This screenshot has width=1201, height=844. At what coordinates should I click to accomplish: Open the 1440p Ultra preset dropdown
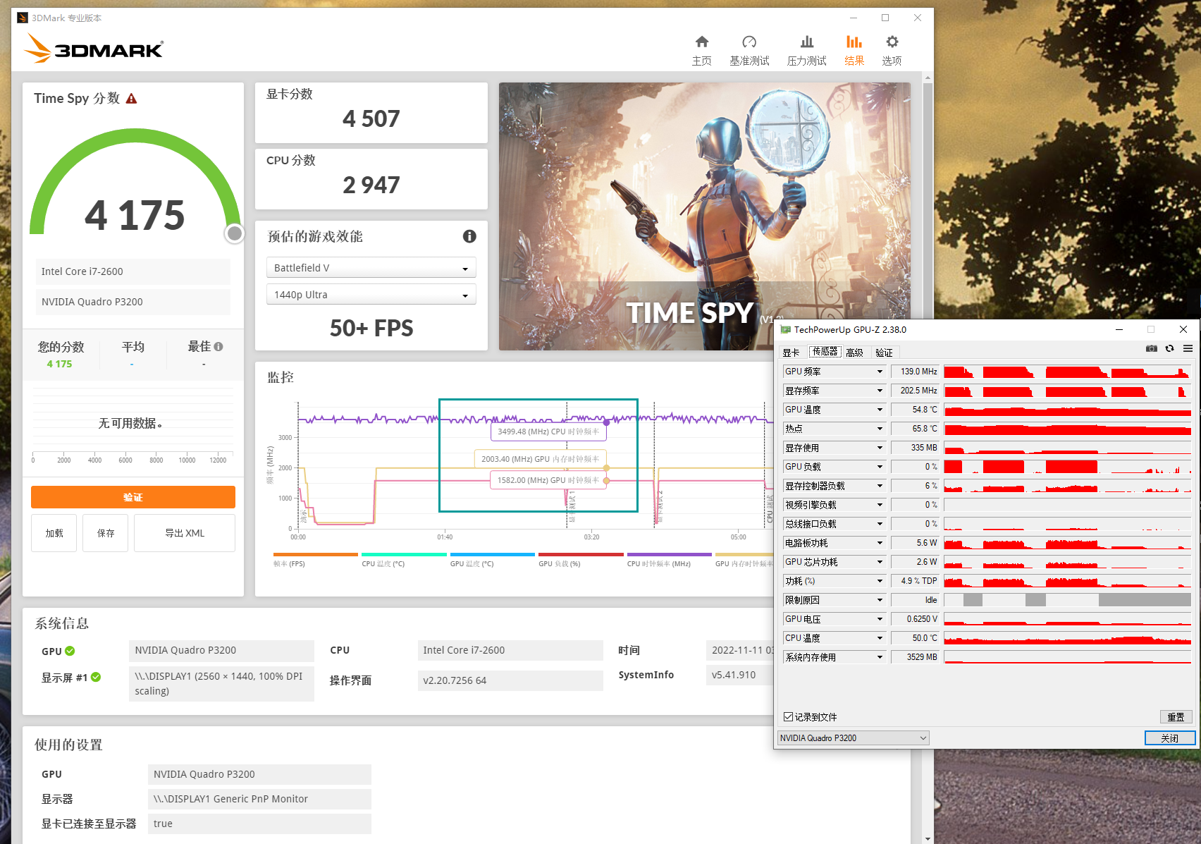tap(371, 295)
